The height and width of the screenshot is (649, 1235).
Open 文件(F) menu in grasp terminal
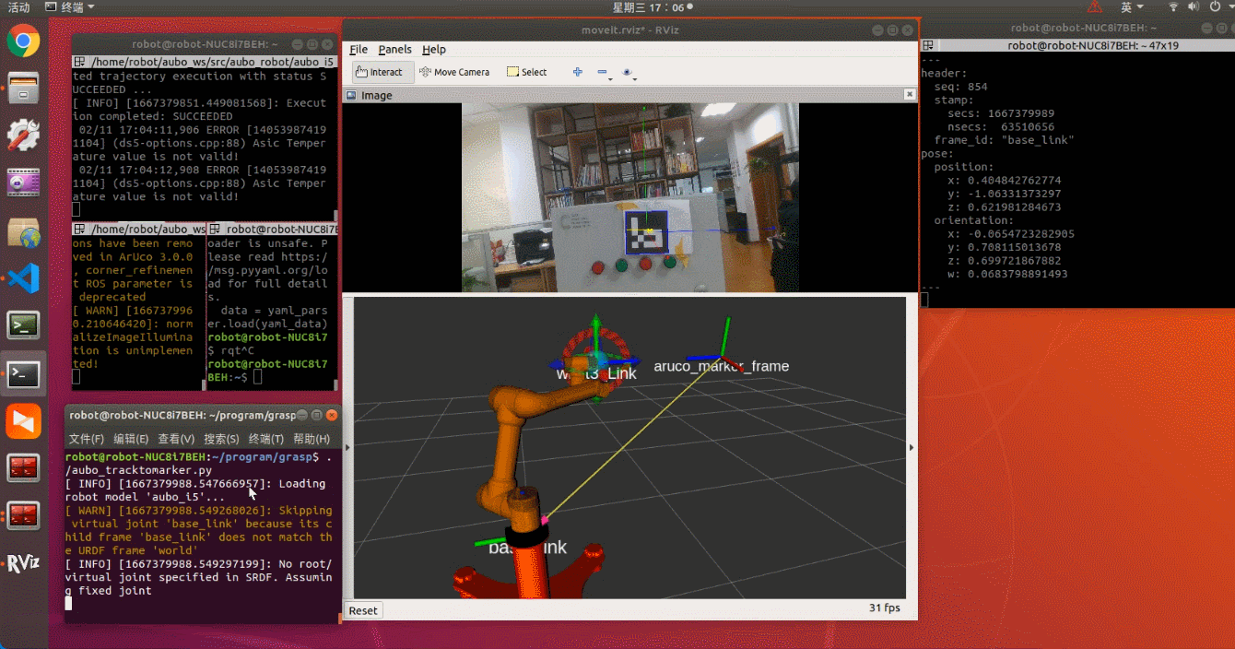point(87,439)
